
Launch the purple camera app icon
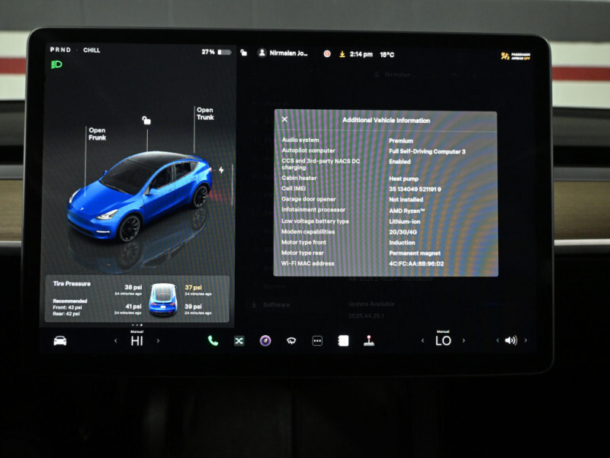tap(265, 340)
